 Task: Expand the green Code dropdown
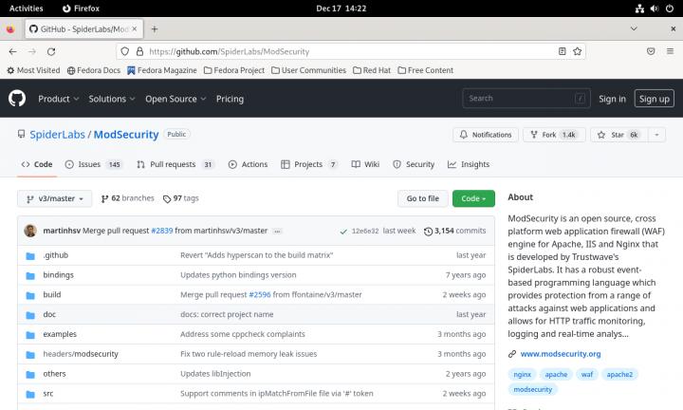pos(473,198)
